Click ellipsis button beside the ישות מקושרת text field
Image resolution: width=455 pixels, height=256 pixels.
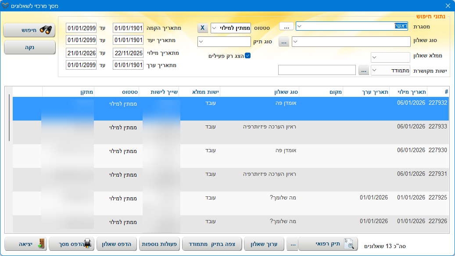tap(363, 70)
